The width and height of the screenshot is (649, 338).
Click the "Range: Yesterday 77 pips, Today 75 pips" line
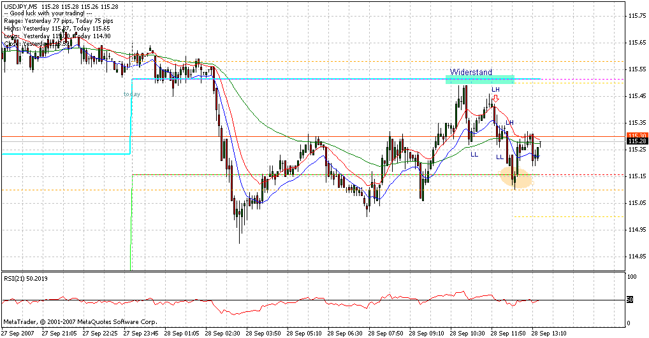coord(58,20)
